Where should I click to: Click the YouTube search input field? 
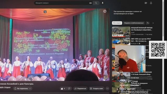point(63,3)
